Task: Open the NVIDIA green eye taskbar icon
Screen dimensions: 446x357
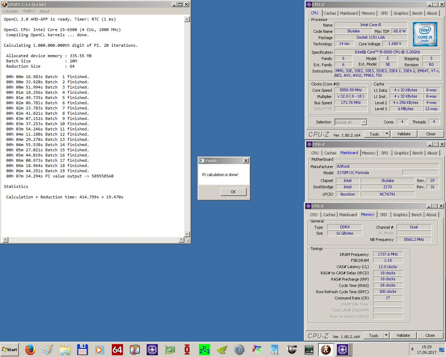Action: (x=222, y=349)
